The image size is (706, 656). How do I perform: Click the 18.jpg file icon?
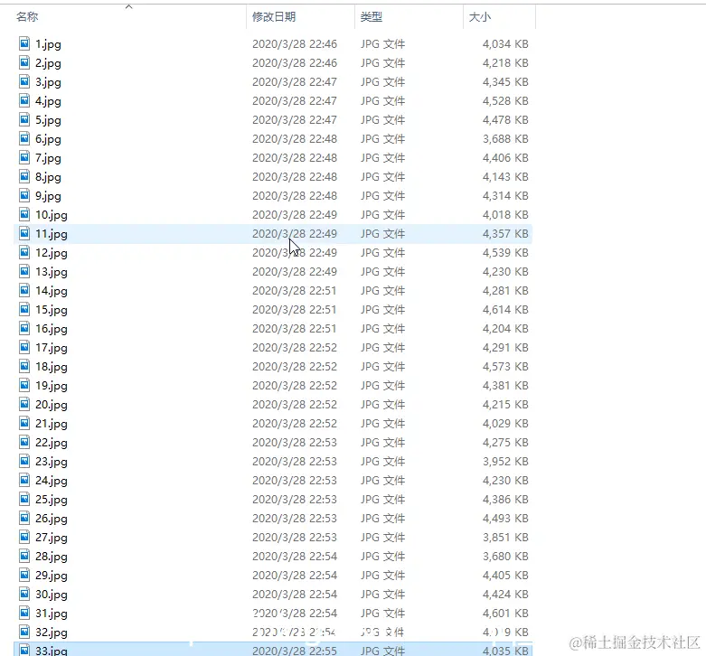24,366
